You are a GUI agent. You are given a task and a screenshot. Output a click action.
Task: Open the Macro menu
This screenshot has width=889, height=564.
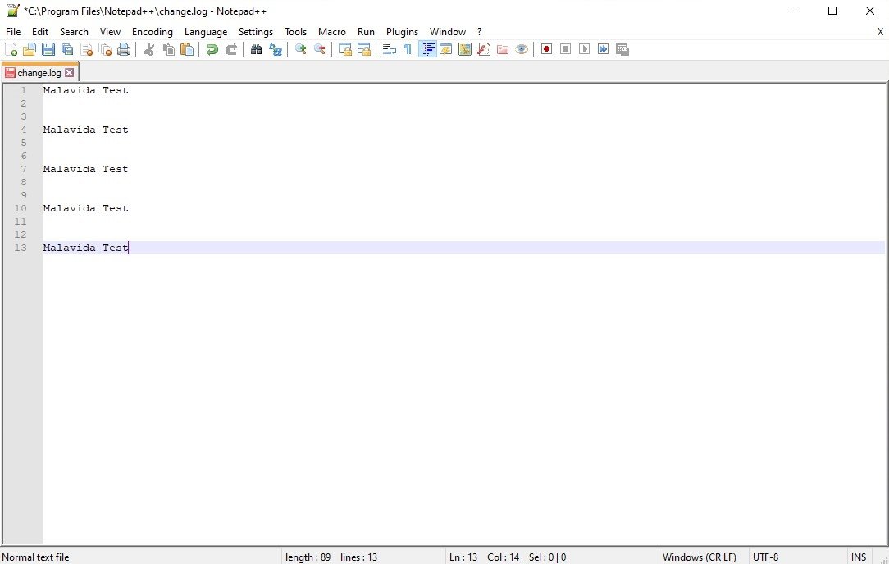pos(331,31)
